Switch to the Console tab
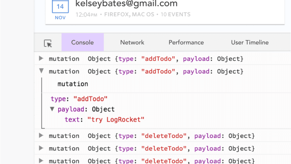 (83, 42)
